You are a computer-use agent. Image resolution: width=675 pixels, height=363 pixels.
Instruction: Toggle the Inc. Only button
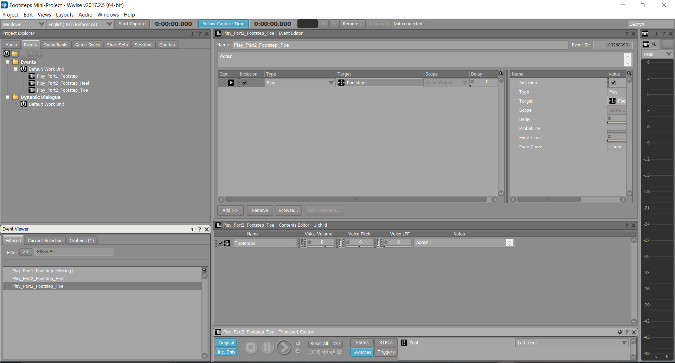(x=226, y=352)
